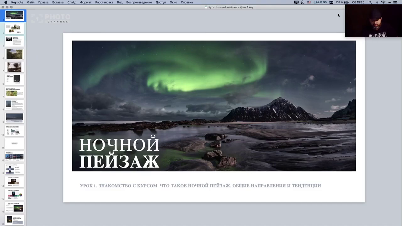The image size is (402, 226).
Task: Click the battery status icon
Action: click(346, 2)
